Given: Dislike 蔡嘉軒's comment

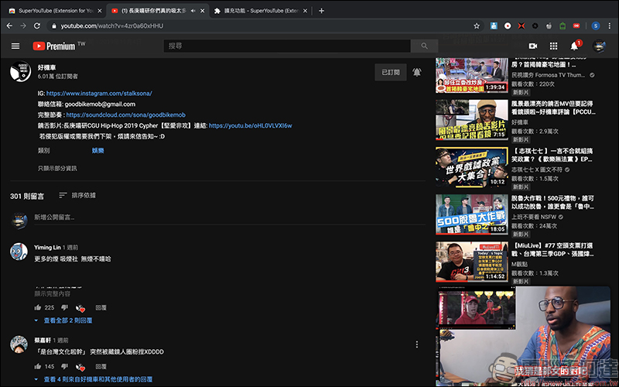Looking at the screenshot, I should click(64, 366).
